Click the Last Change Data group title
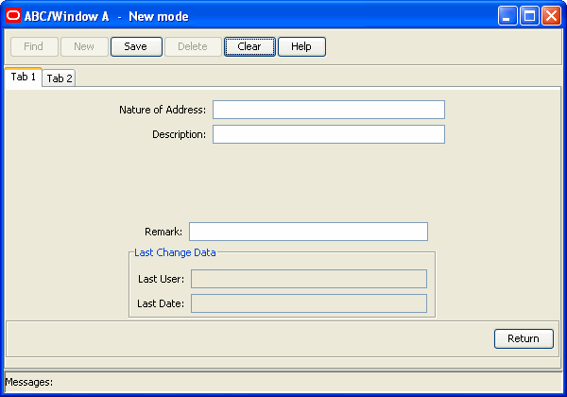The image size is (567, 397). pyautogui.click(x=175, y=252)
